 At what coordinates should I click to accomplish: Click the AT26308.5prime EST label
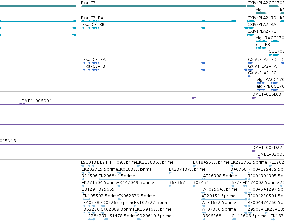(x=220, y=176)
